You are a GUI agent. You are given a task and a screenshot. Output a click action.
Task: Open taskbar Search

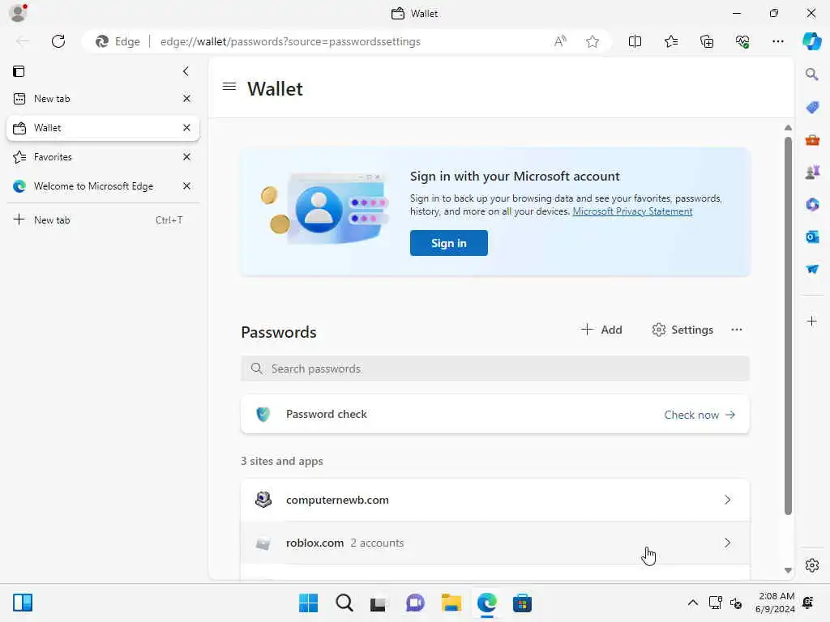344,603
